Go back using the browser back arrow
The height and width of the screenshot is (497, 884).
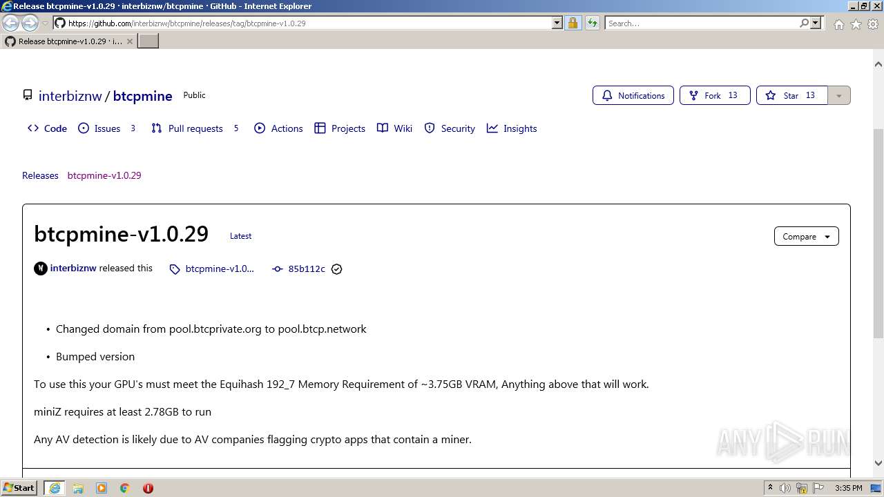pos(10,23)
